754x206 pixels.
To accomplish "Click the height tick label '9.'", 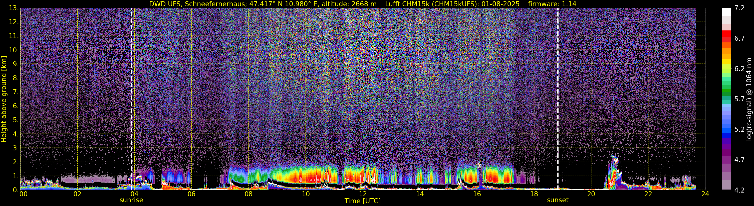I will click(x=15, y=64).
